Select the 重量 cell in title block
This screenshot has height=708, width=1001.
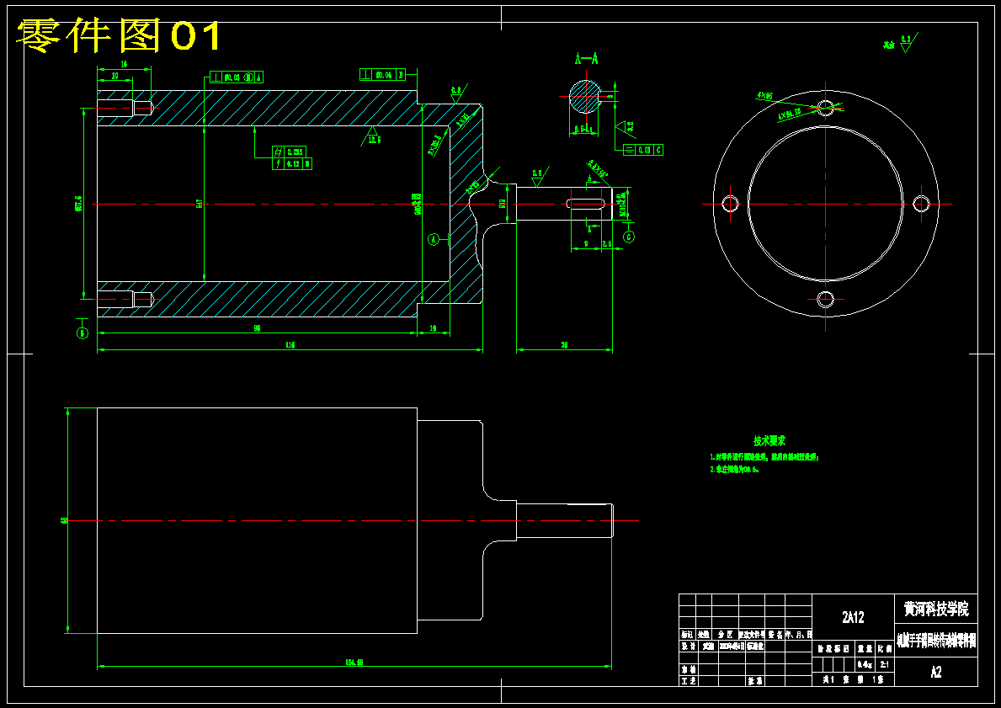865,649
